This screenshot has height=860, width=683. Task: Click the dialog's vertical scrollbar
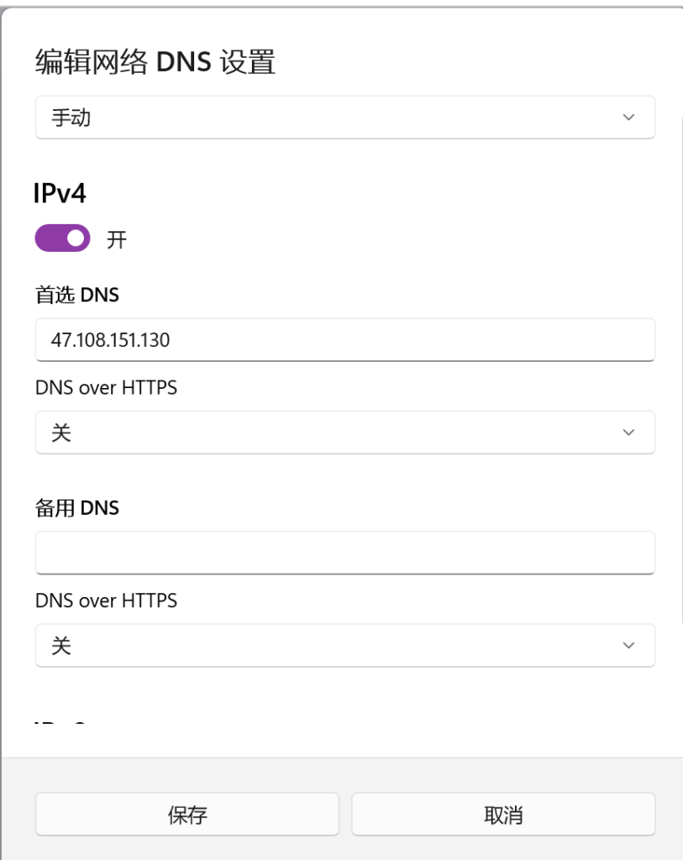680,370
